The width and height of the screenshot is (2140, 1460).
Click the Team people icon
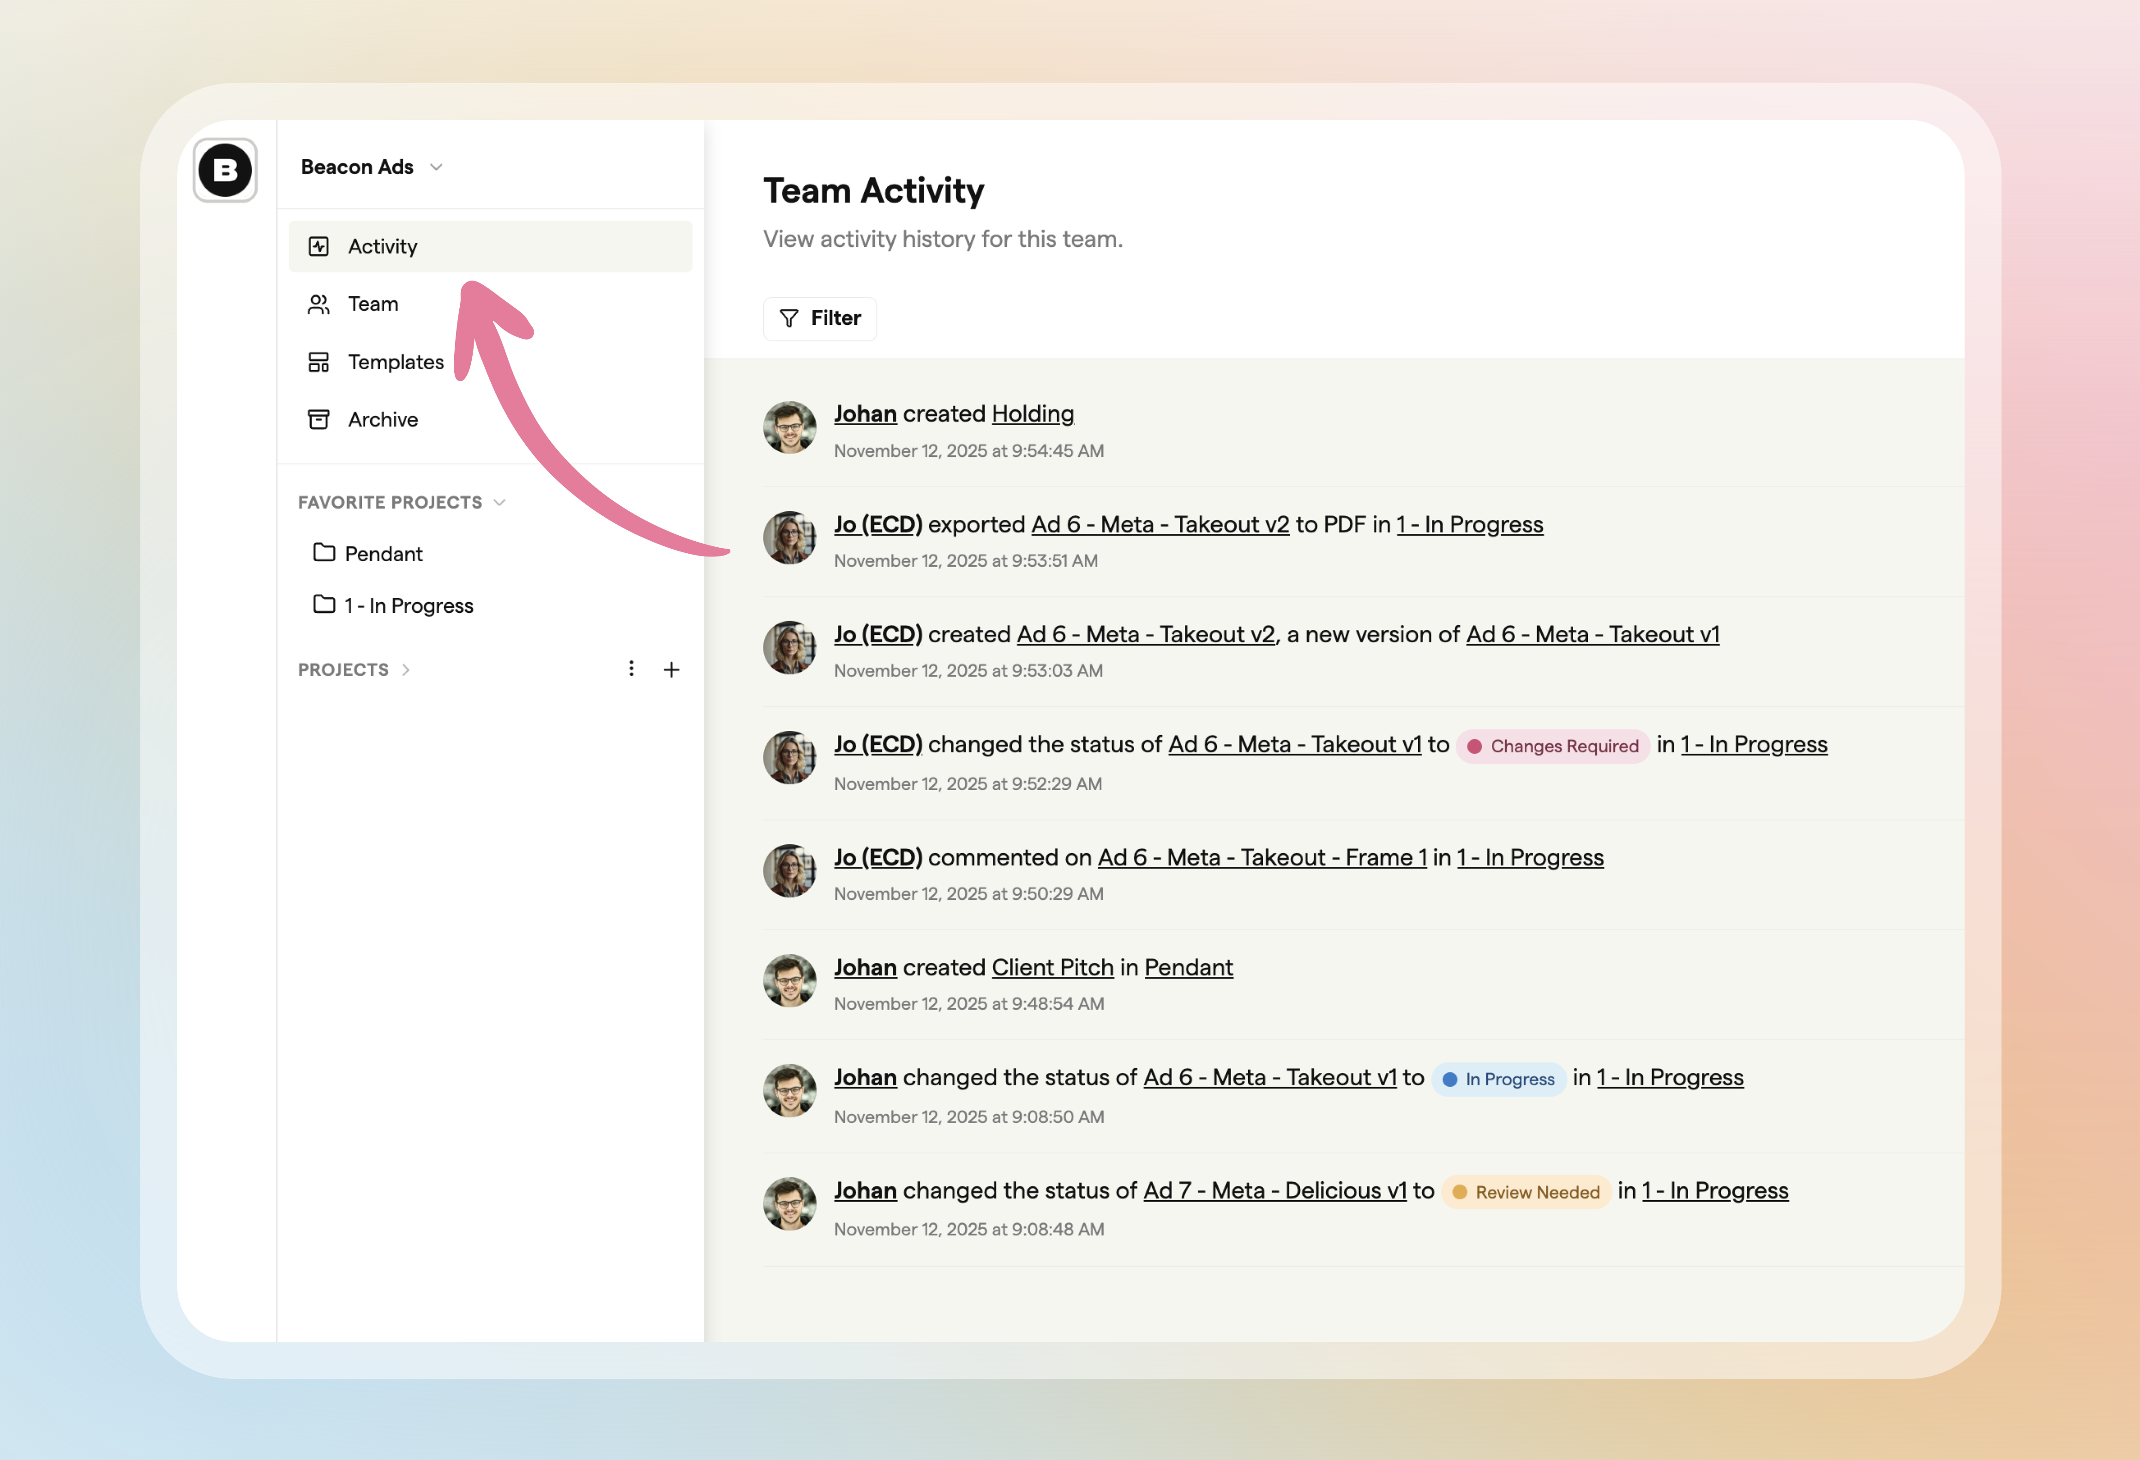tap(319, 305)
